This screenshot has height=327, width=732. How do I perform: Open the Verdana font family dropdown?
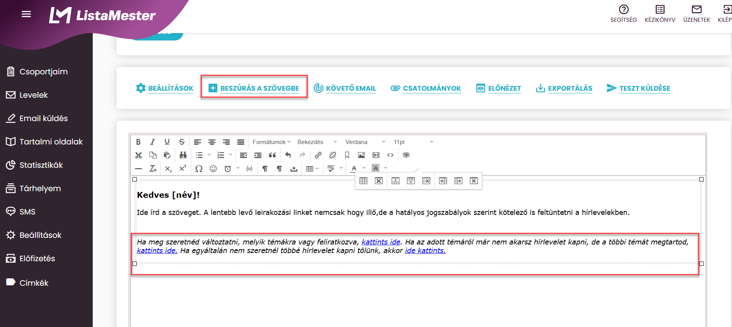365,142
